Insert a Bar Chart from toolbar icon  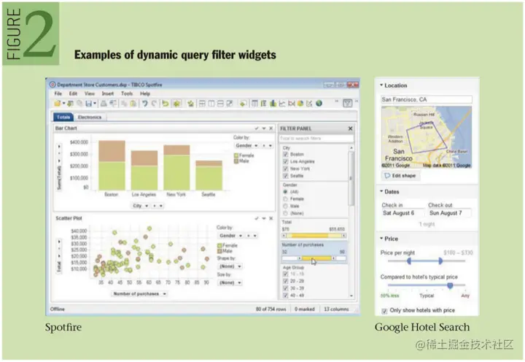(273, 104)
